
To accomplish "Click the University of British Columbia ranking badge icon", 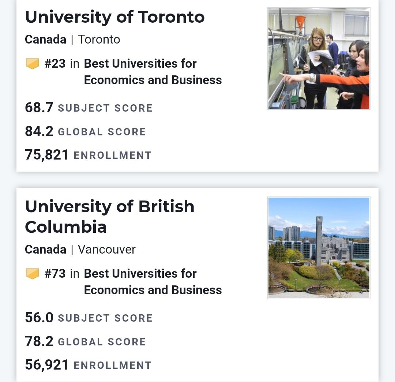I will click(x=32, y=274).
